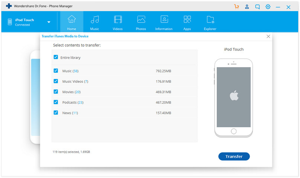Image resolution: width=300 pixels, height=178 pixels.
Task: Click the Photos picture icon
Action: pos(141,19)
